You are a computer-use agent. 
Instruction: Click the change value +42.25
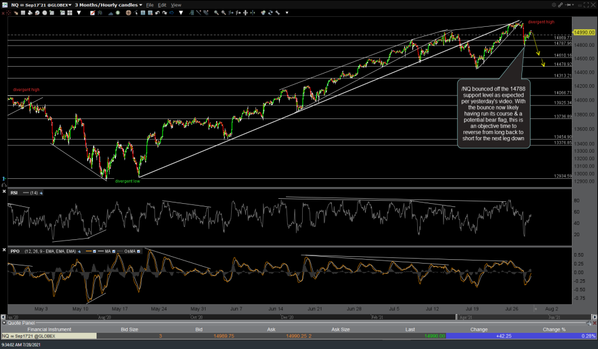pyautogui.click(x=503, y=336)
